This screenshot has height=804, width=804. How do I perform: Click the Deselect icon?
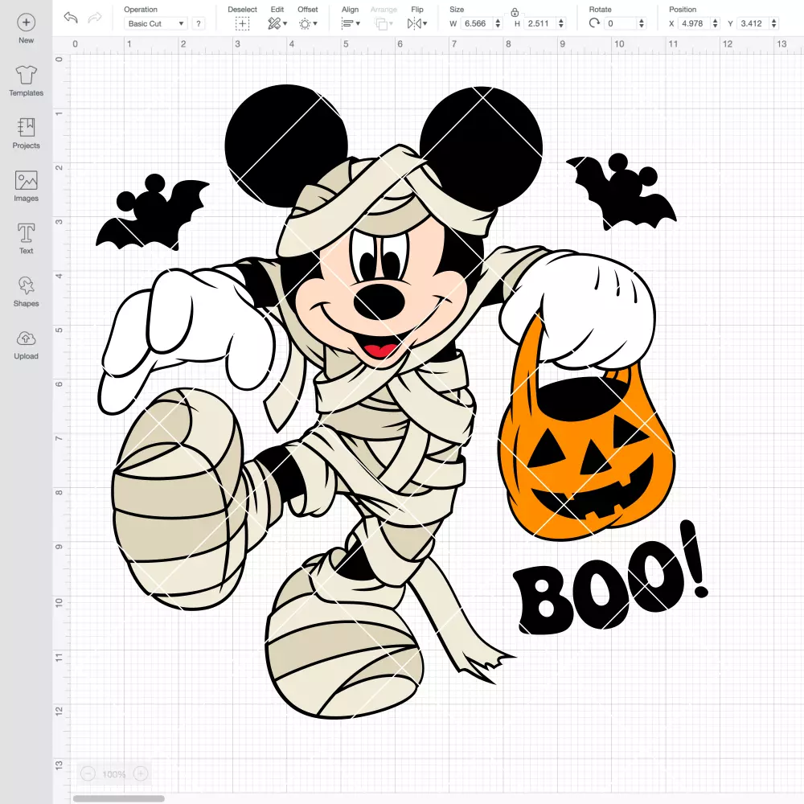point(242,23)
